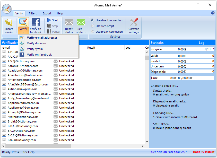The height and width of the screenshot is (158, 217).
Task: Start the verification with the Start arrow
Action: click(x=53, y=20)
